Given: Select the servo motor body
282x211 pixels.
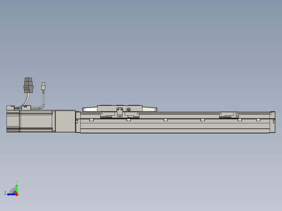Looking at the screenshot, I should coord(31,121).
